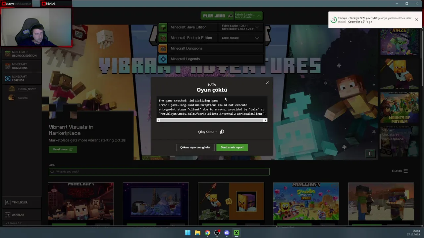Click the Garanfil entry icon

click(x=12, y=98)
